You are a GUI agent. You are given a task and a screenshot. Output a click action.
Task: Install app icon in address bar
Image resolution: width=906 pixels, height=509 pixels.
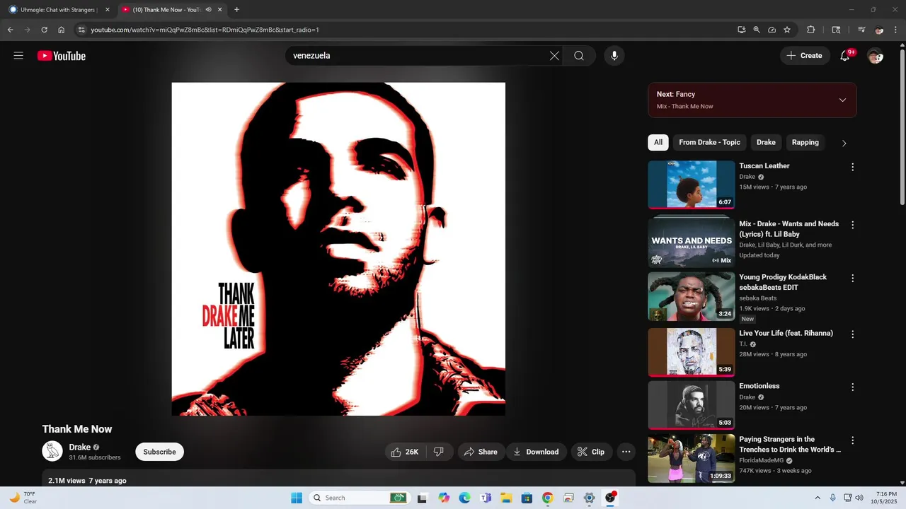tap(741, 30)
